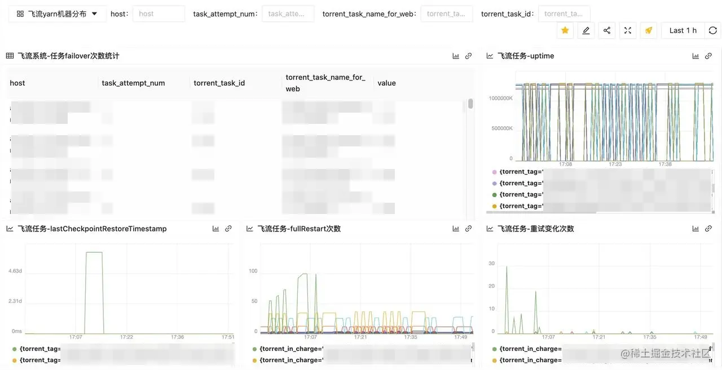The width and height of the screenshot is (722, 370).
Task: Toggle green legend entry in lastCheckpointRestoreTimestamp panel
Action: click(15, 349)
